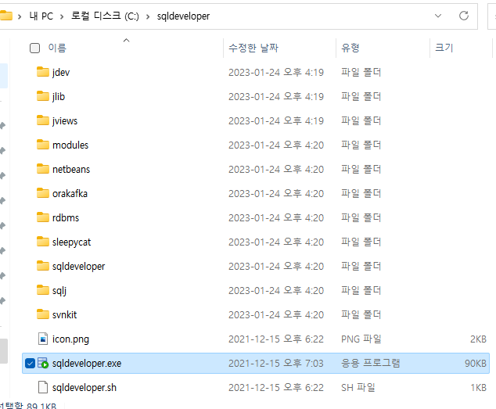Select the sleepycat folder name
Viewport: 496px width, 409px height.
point(71,242)
